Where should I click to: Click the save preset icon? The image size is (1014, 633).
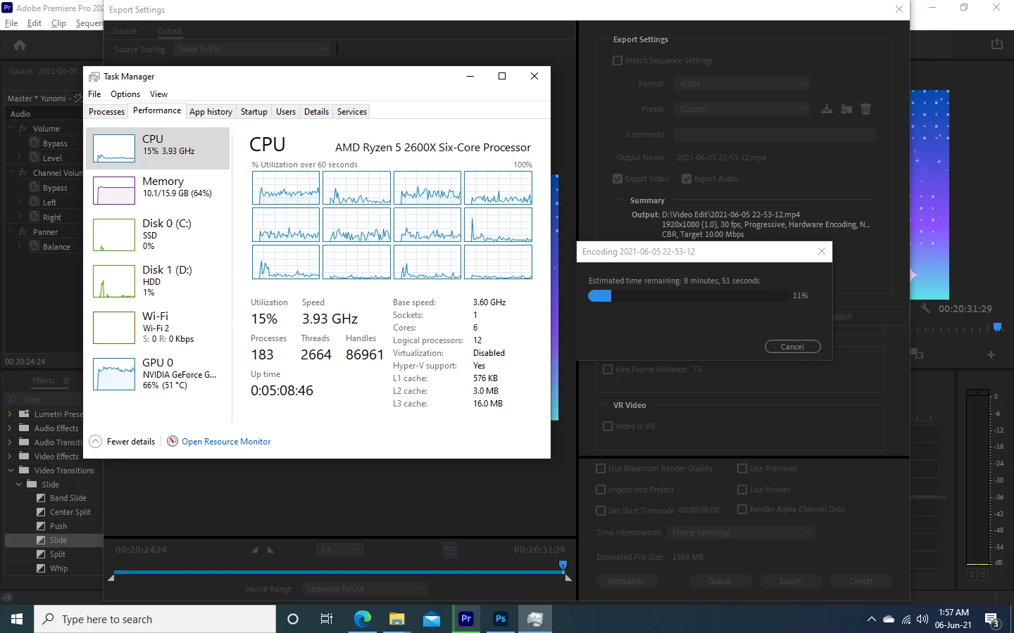point(827,109)
